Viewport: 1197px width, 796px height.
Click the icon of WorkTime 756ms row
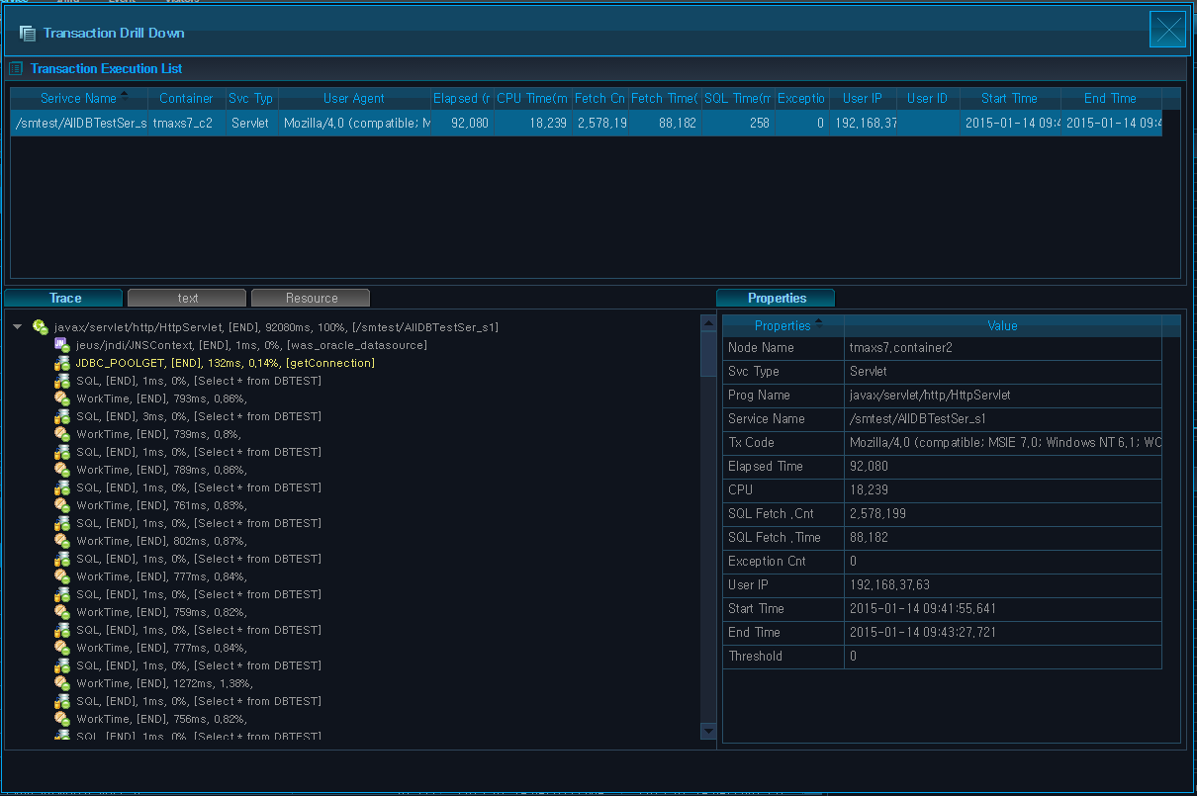coord(61,719)
